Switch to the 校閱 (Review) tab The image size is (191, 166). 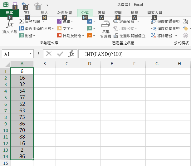(118, 13)
